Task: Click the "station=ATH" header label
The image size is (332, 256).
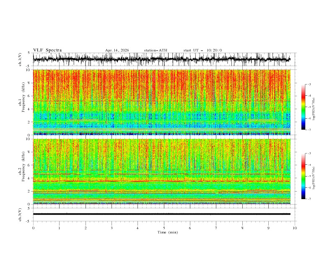Action: 156,50
